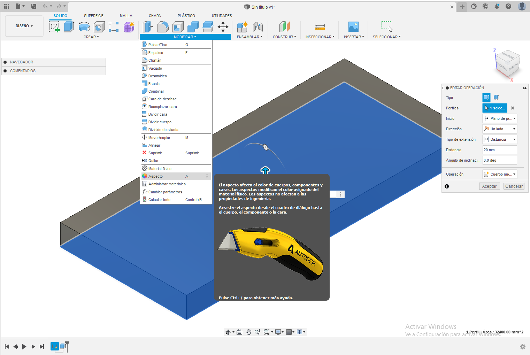This screenshot has height=355, width=530.
Task: Click the Create Sketch toolbar icon
Action: [54, 27]
